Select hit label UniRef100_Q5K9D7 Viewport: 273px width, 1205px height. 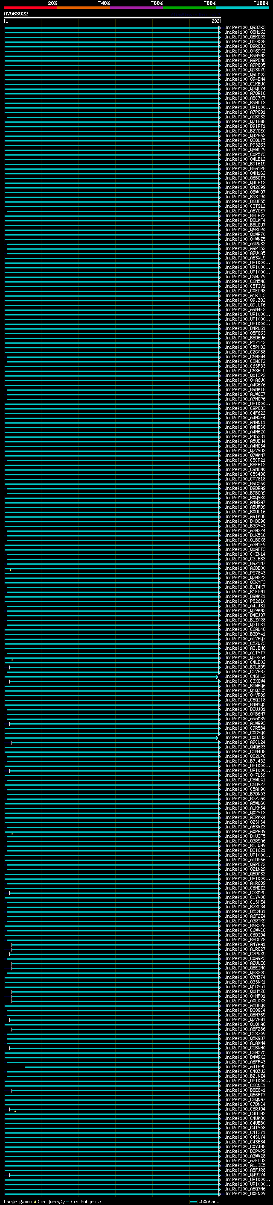tap(245, 1038)
